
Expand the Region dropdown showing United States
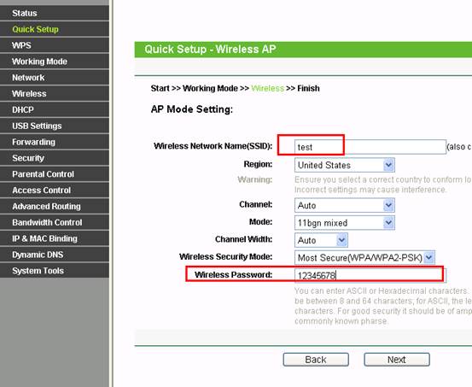pos(345,165)
